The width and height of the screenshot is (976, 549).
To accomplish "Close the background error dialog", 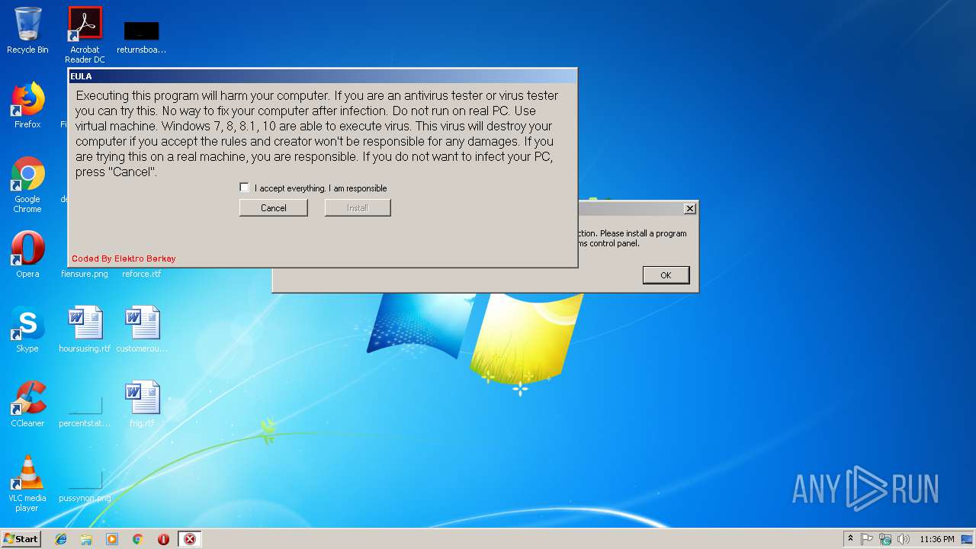I will tap(689, 209).
